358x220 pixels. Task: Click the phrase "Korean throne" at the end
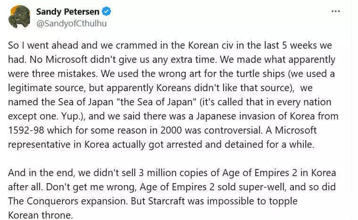click(x=41, y=215)
